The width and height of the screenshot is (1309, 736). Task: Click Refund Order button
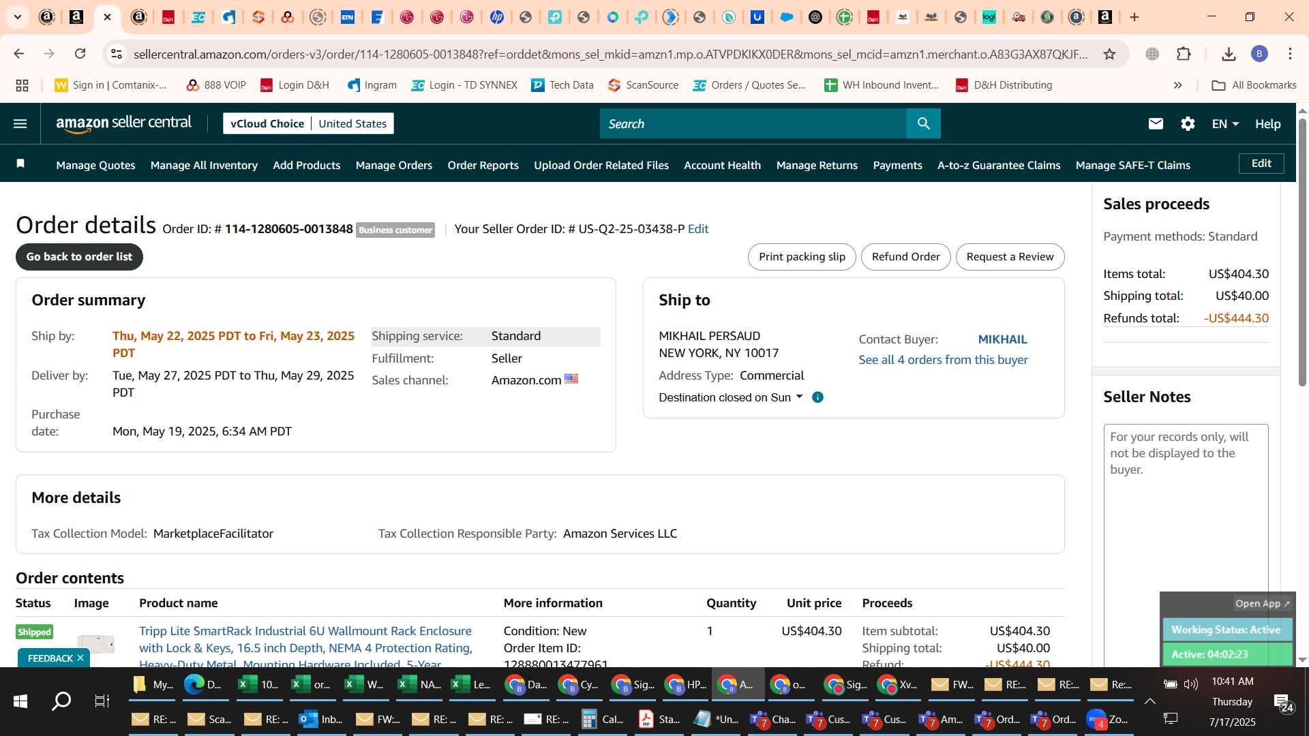tap(905, 257)
